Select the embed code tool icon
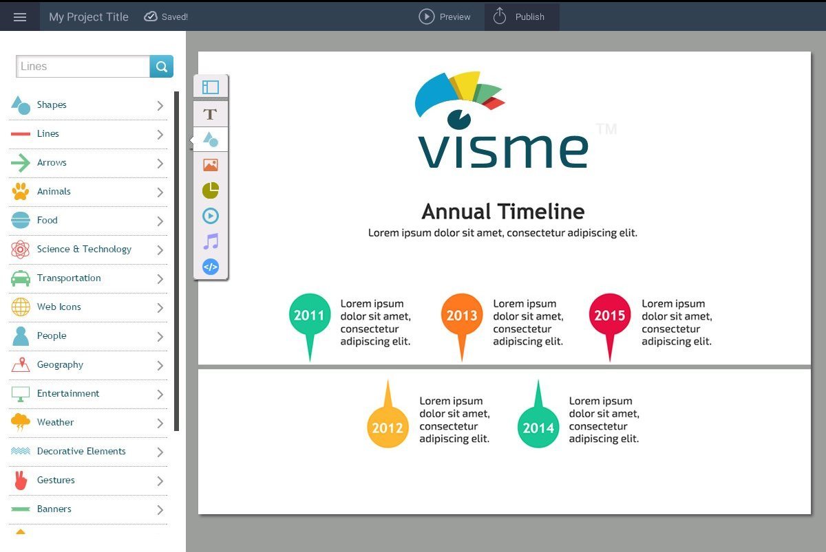Screen dimensions: 826x552 211,267
